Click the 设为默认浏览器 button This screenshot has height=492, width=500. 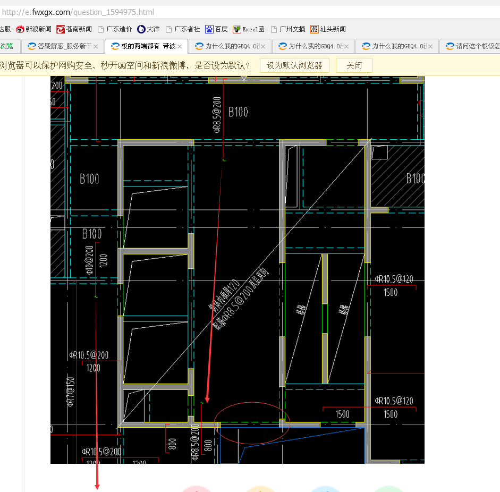click(x=294, y=65)
